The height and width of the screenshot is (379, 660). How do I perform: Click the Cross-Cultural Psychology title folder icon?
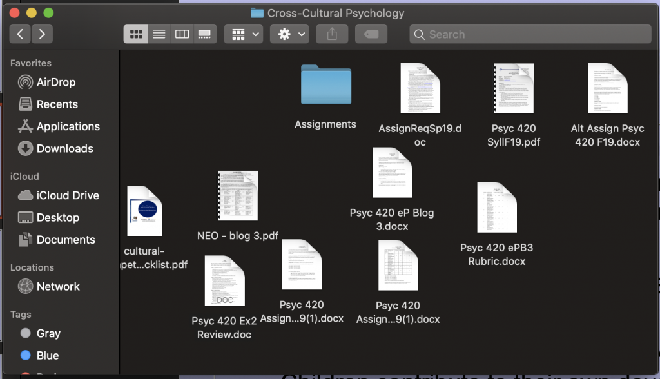point(257,13)
